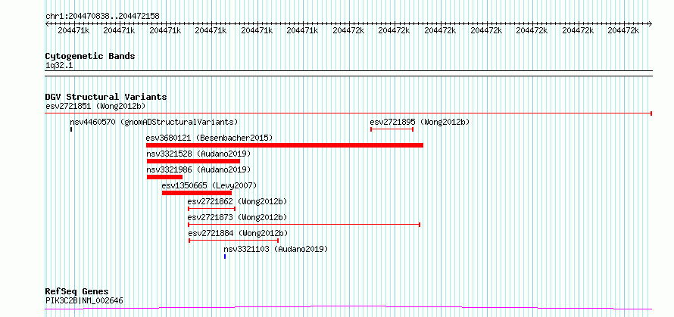Select the esv2721884 thin red span
The height and width of the screenshot is (317, 674).
(x=234, y=241)
